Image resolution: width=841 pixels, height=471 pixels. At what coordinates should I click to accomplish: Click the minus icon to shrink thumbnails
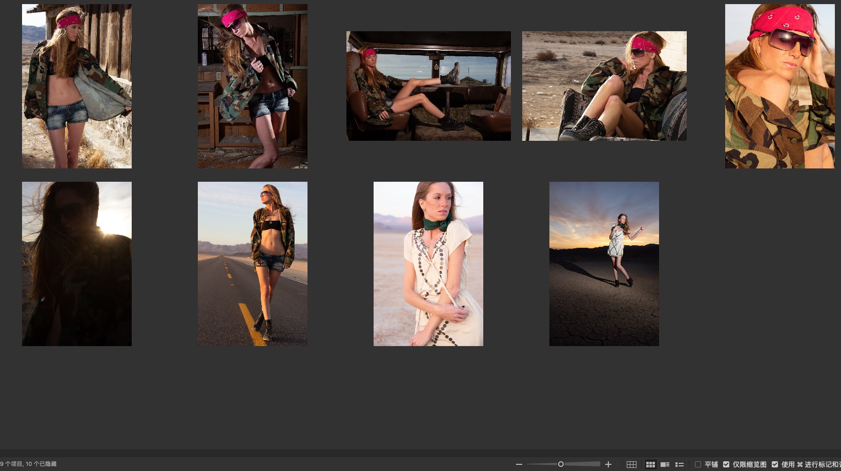519,464
